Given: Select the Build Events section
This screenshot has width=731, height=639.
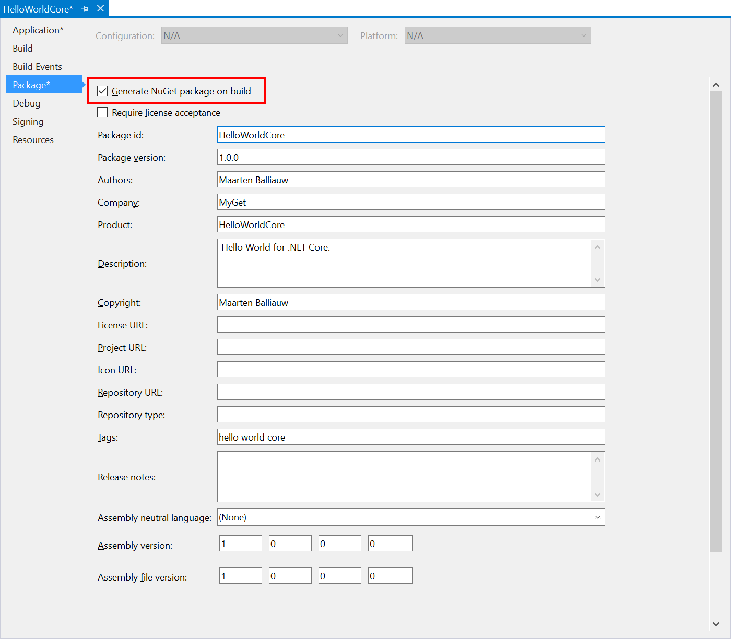Looking at the screenshot, I should 37,66.
